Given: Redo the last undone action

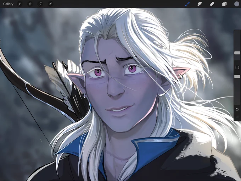Looking at the screenshot, I should click(237, 117).
